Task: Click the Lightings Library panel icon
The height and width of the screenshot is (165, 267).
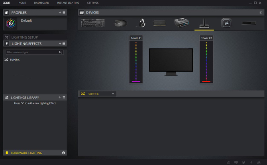Action: click(7, 97)
